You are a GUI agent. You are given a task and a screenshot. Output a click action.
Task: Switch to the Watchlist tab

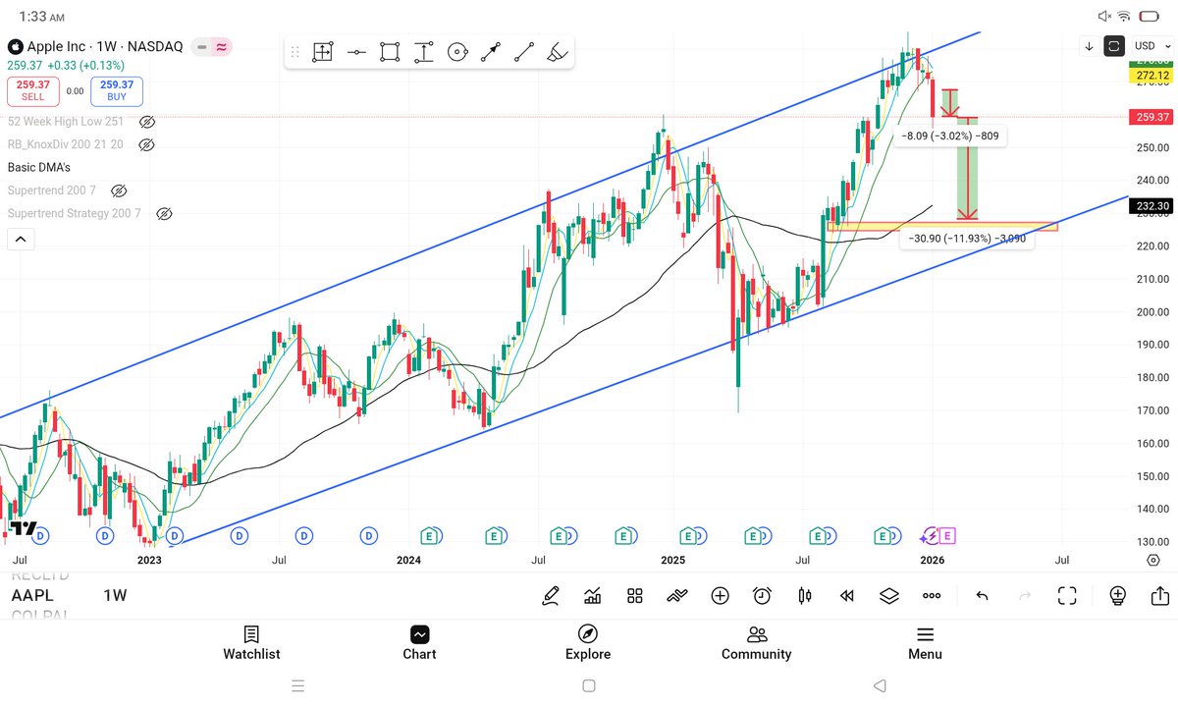click(x=251, y=643)
